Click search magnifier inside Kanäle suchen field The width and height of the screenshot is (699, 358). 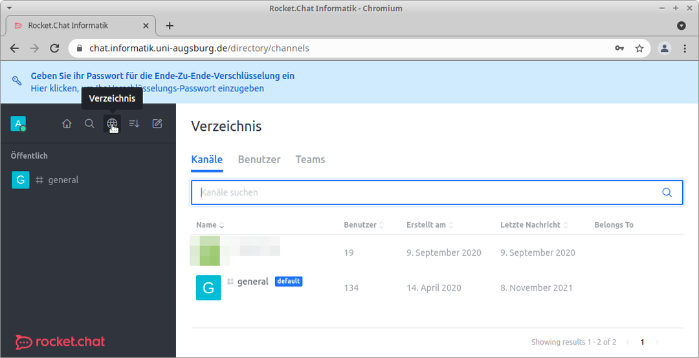(667, 193)
